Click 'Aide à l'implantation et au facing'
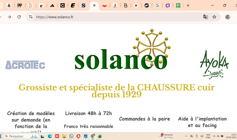The height and width of the screenshot is (140, 237). [202, 122]
